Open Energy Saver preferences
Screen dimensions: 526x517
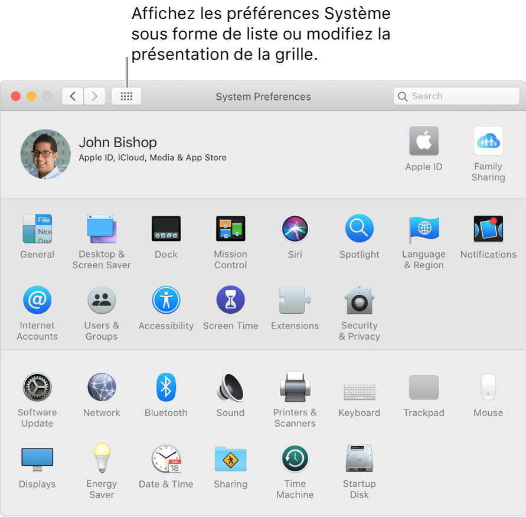(102, 459)
